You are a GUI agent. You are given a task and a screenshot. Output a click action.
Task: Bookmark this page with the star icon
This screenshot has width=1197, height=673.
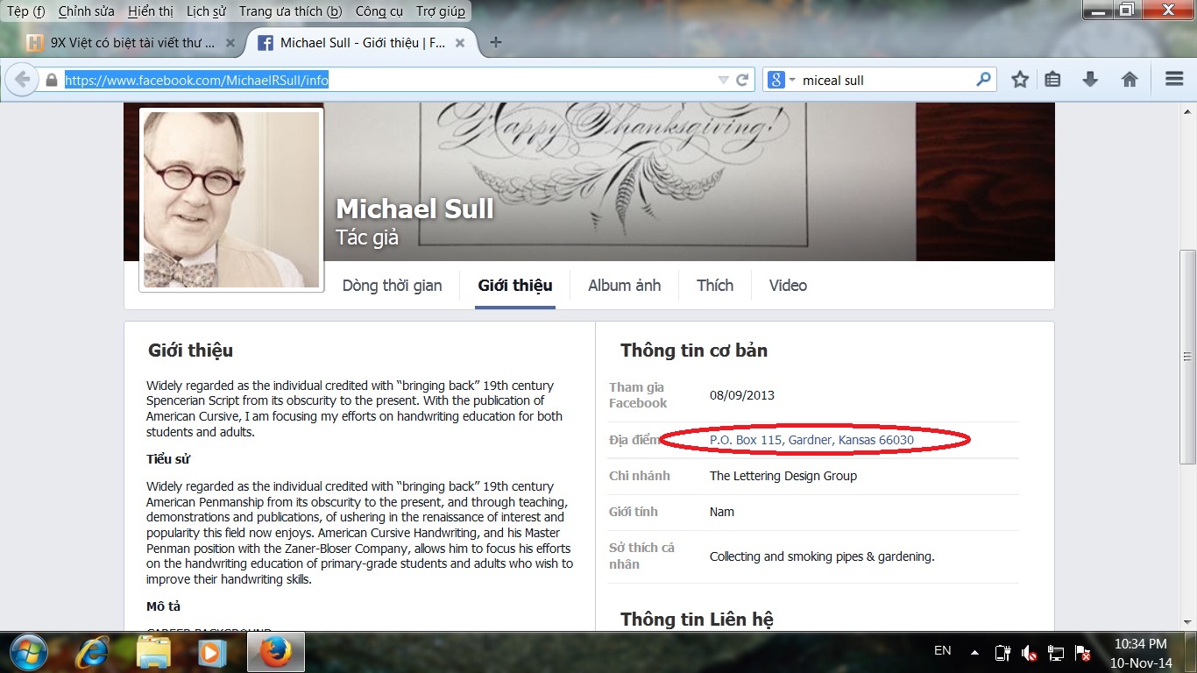[x=1020, y=80]
